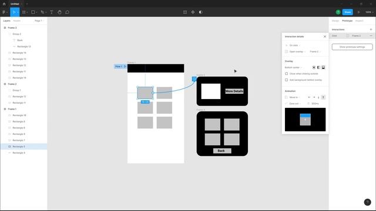
Task: Click the Use as mask icon
Action: point(201,12)
